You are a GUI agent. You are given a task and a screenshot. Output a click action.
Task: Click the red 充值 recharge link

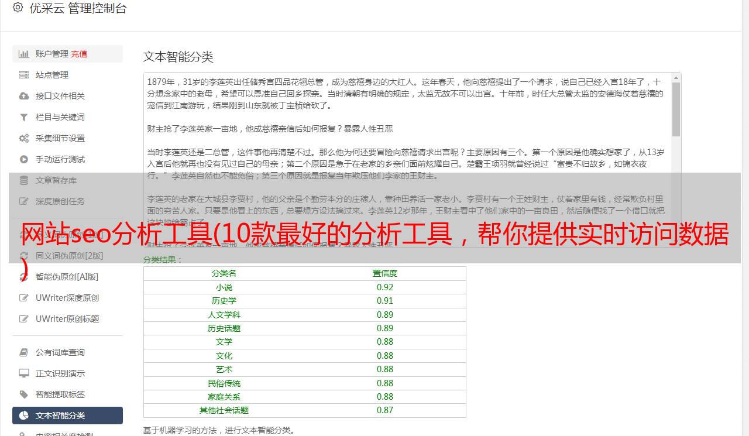(79, 54)
